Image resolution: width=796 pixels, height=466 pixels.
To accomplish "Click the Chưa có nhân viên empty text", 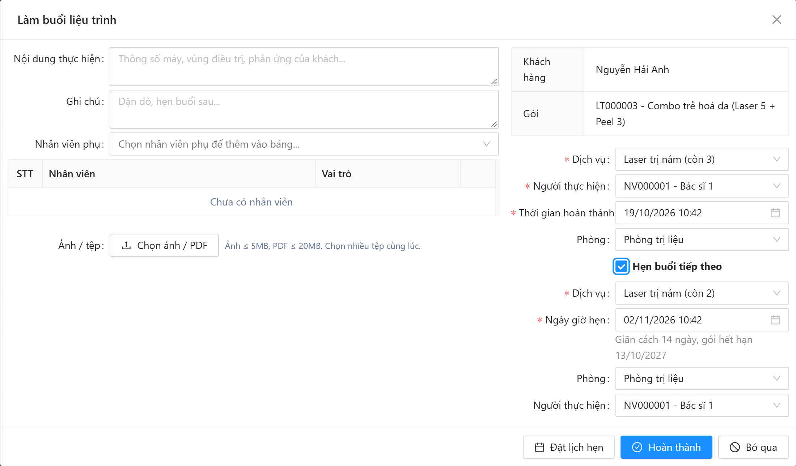I will [x=251, y=202].
